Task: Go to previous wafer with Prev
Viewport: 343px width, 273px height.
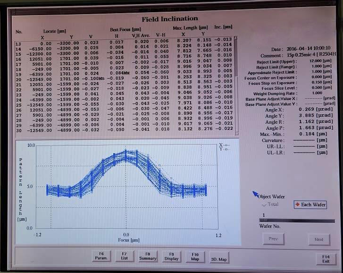Action: click(x=273, y=239)
